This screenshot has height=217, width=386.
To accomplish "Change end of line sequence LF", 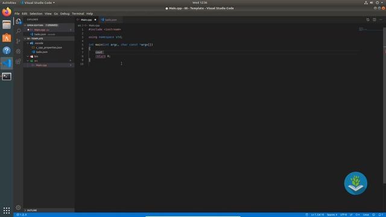I will (351, 215).
